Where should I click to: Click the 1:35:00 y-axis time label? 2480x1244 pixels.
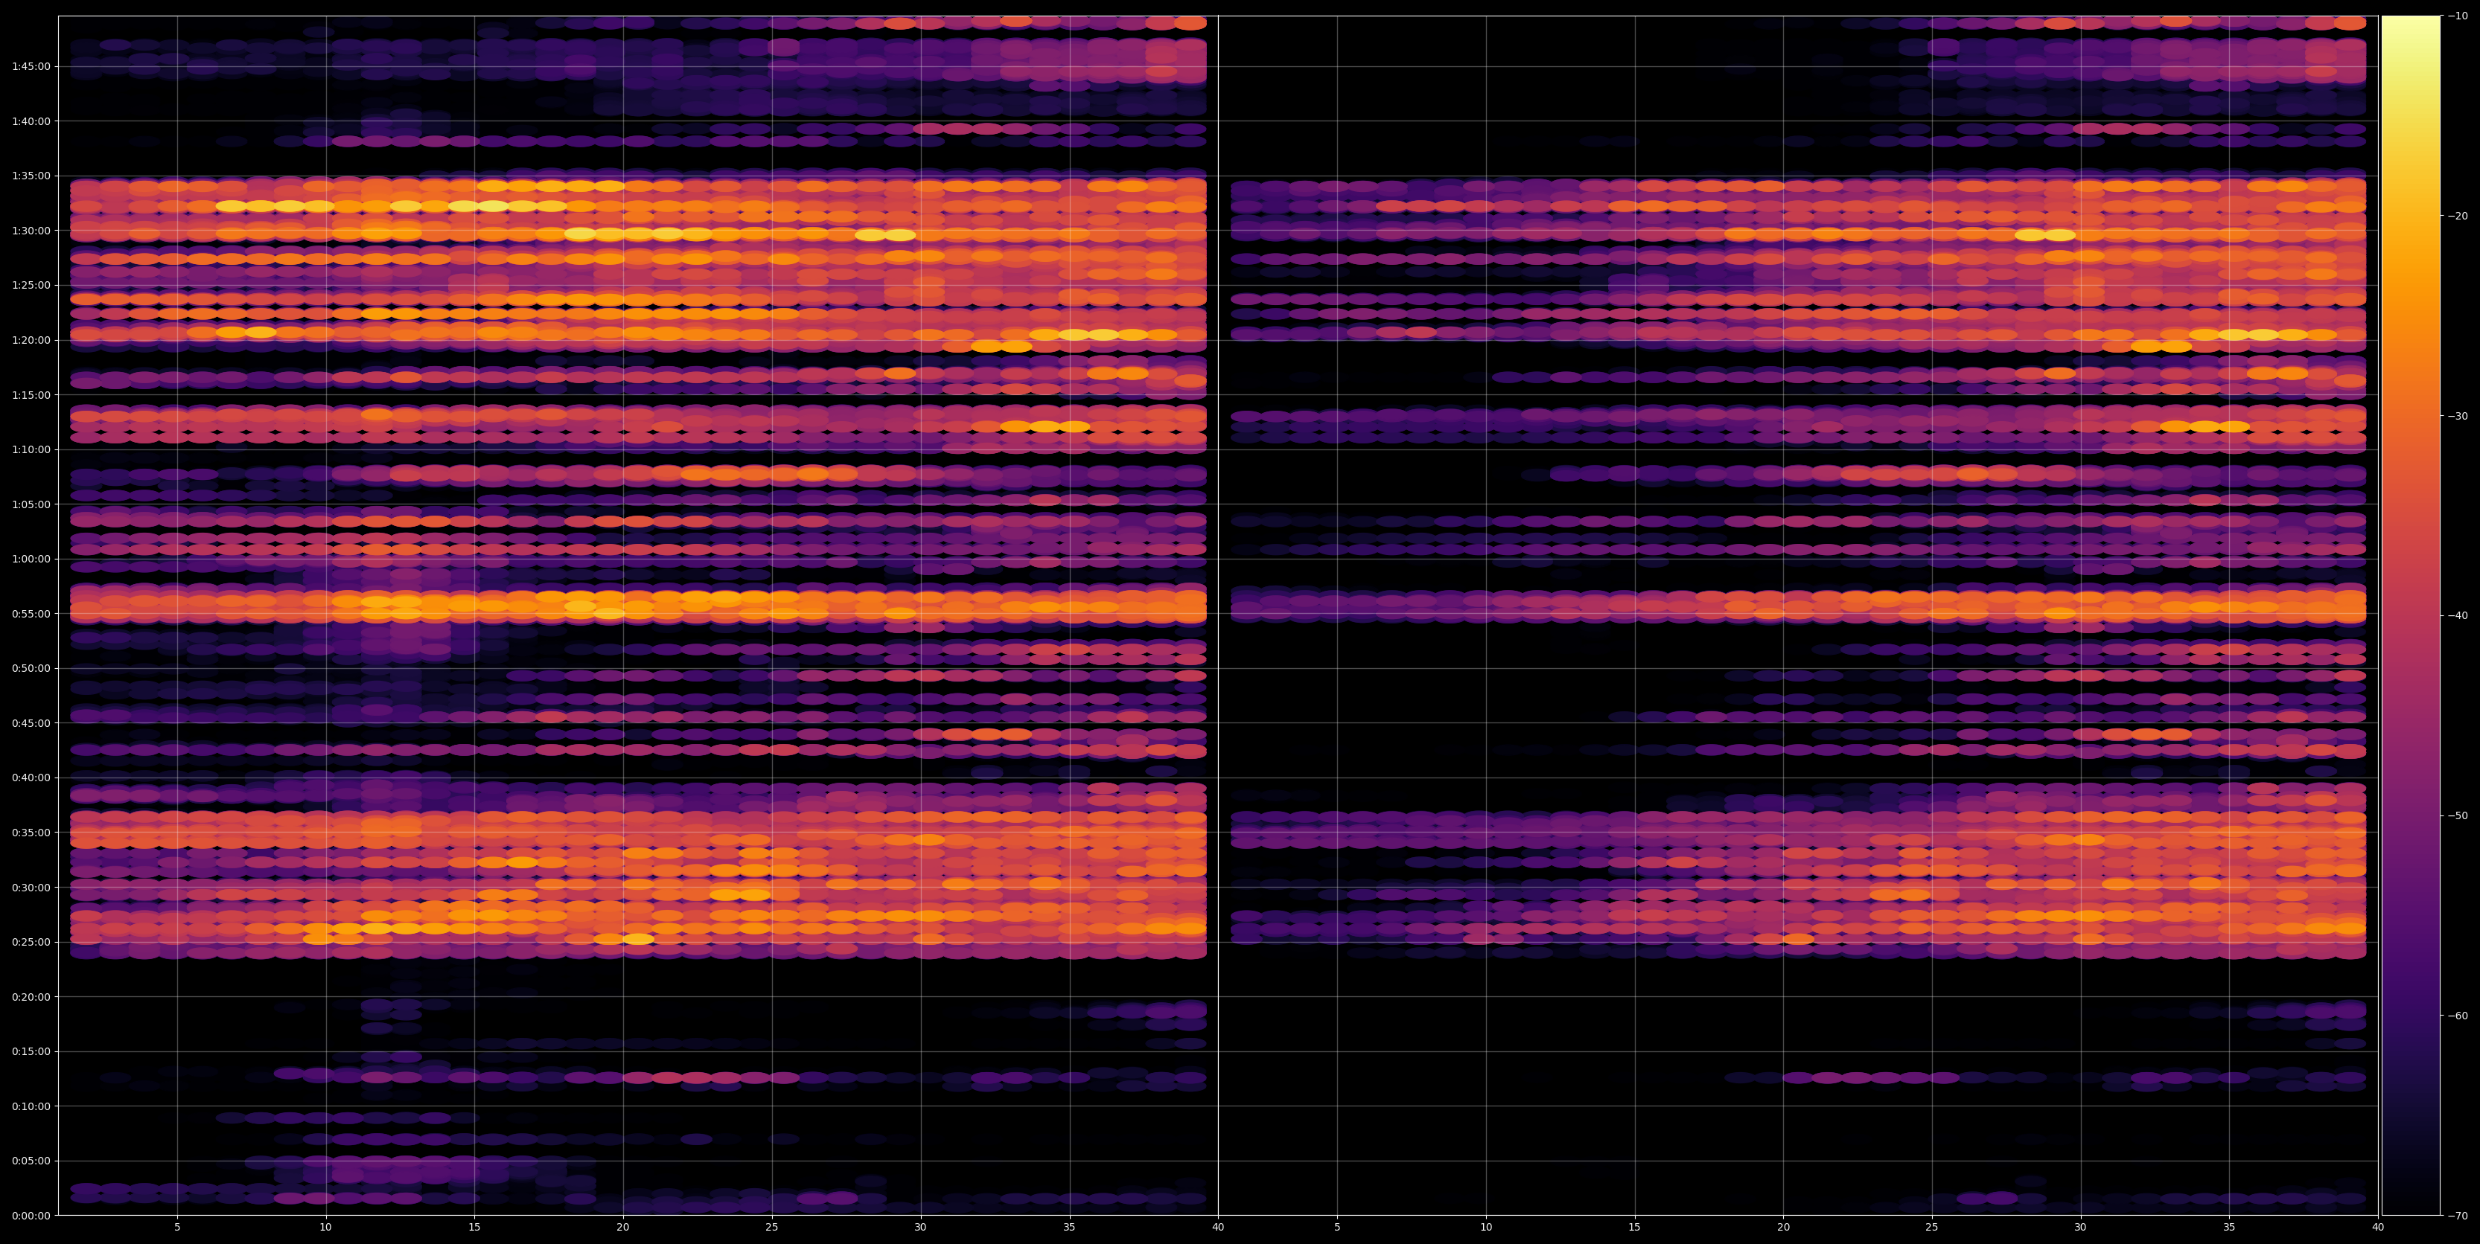31,176
